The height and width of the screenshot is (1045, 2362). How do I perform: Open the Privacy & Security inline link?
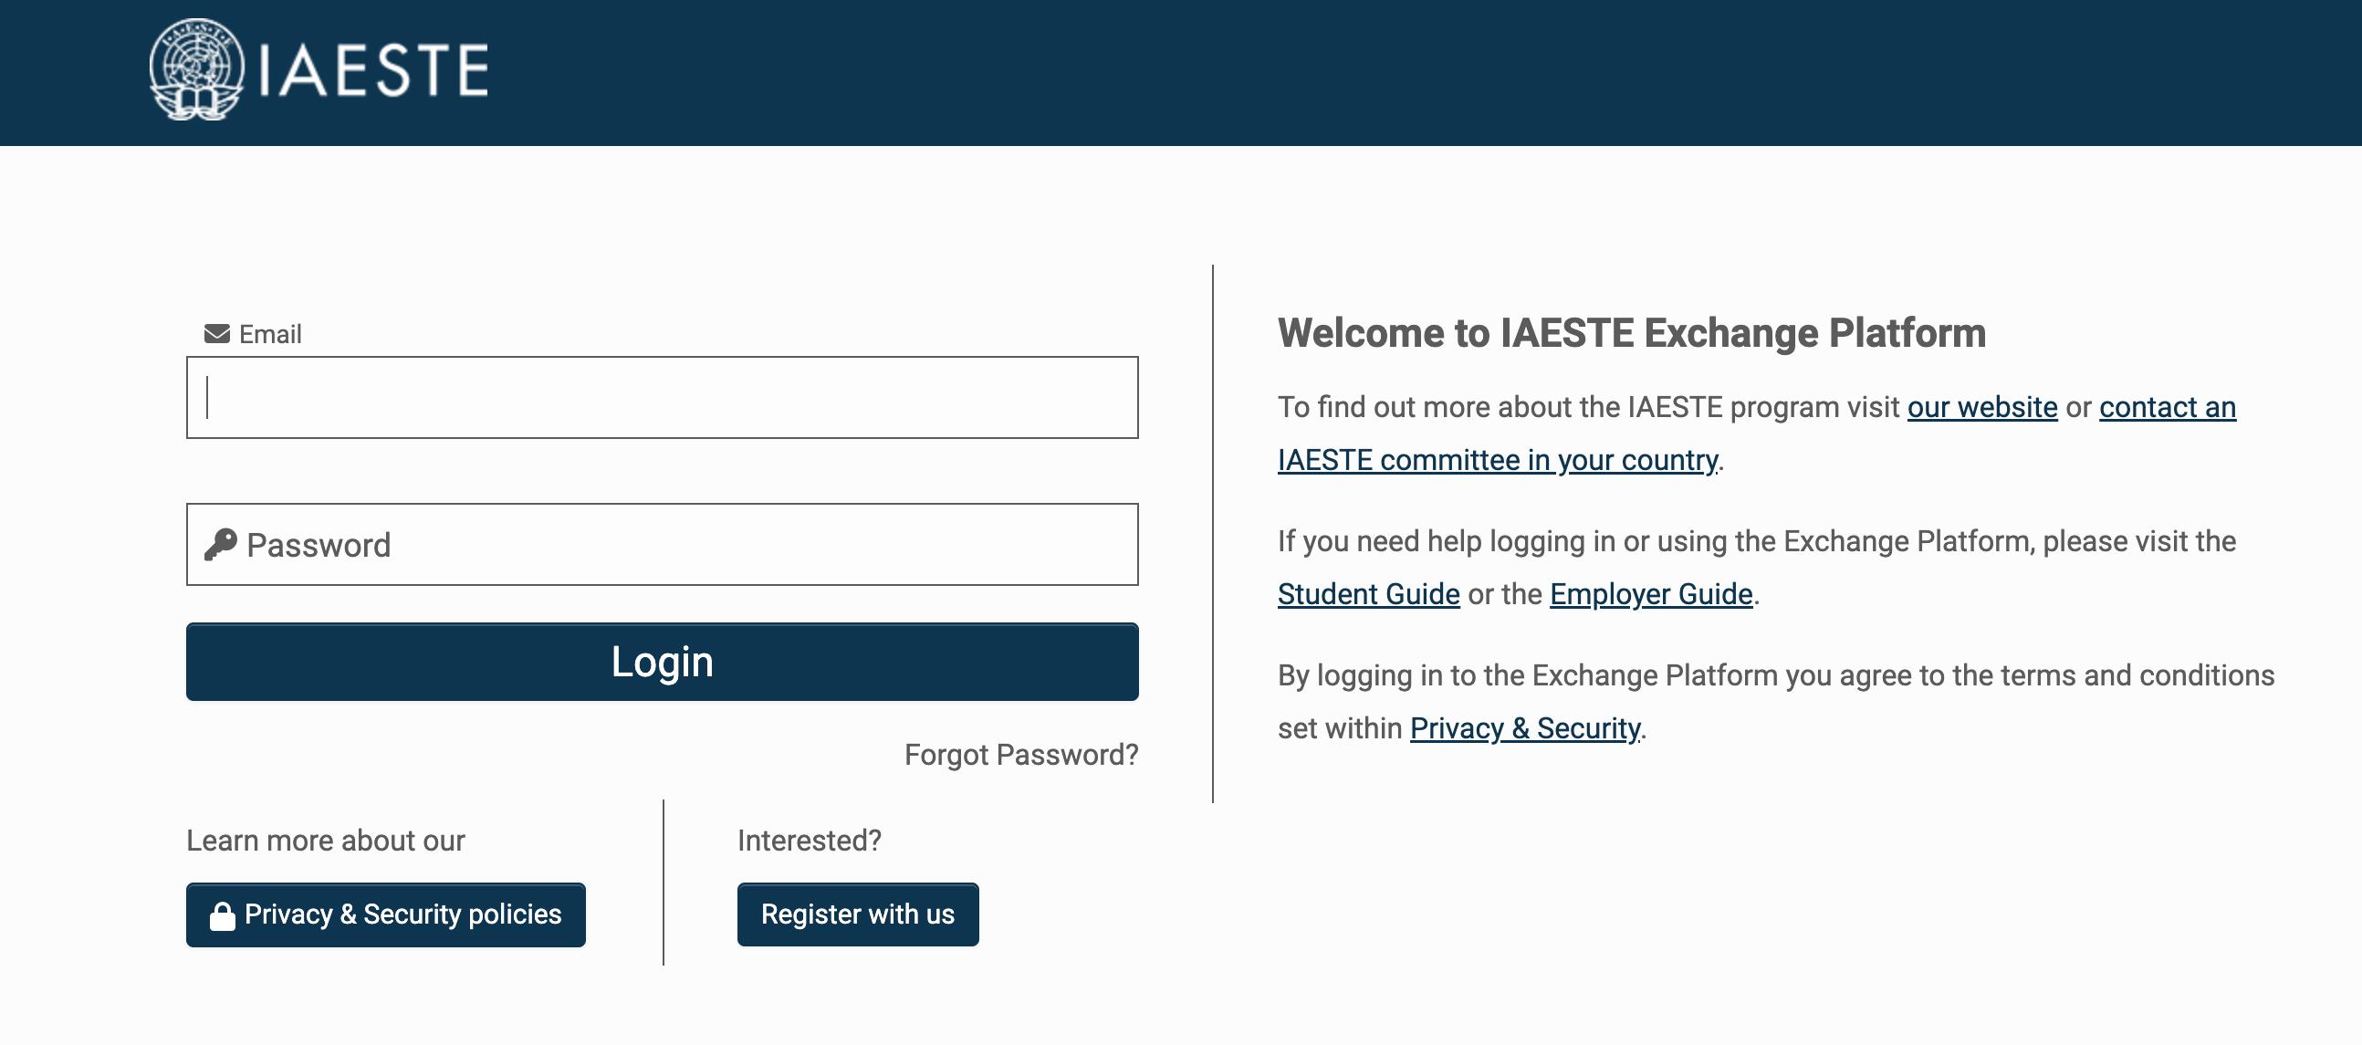[x=1525, y=727]
